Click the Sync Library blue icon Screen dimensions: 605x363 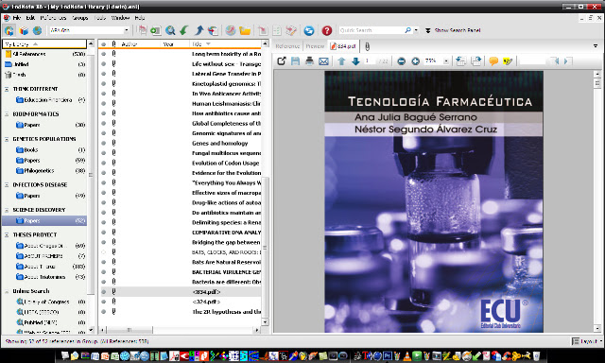point(309,30)
